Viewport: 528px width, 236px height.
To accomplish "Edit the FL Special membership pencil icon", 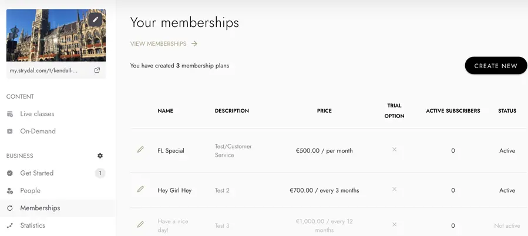I will pyautogui.click(x=140, y=150).
